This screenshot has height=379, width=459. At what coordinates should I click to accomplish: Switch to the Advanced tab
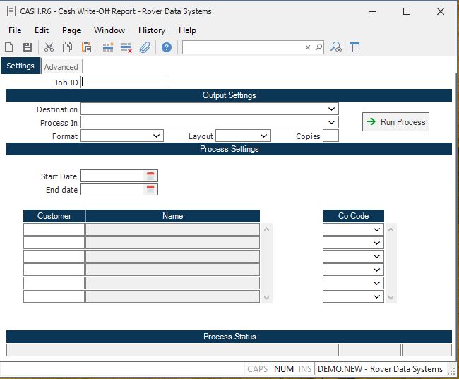pyautogui.click(x=61, y=67)
